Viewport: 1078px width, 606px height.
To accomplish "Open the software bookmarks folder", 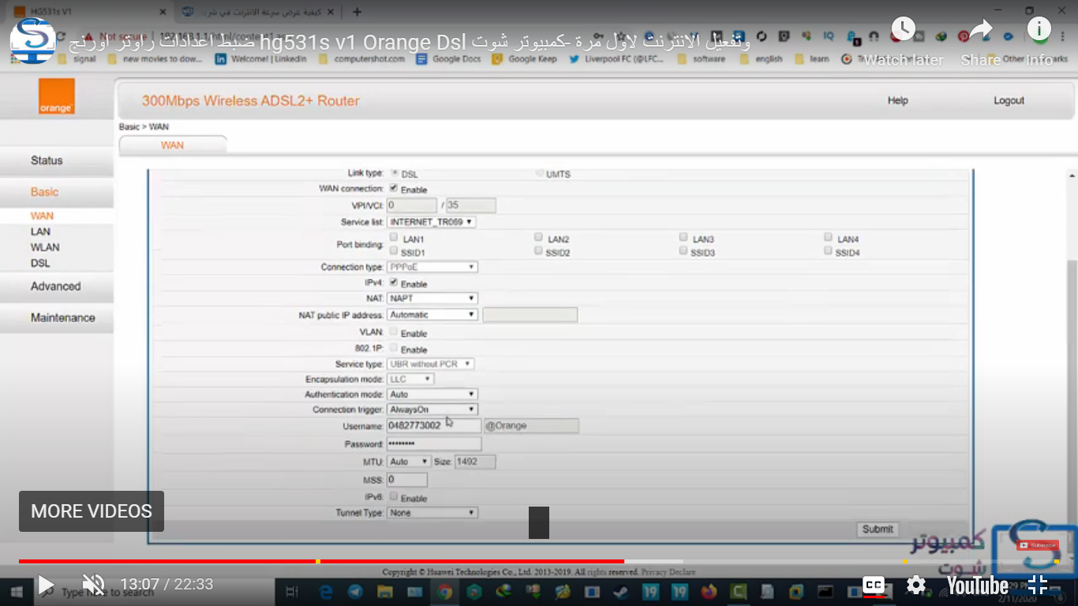I will (701, 58).
